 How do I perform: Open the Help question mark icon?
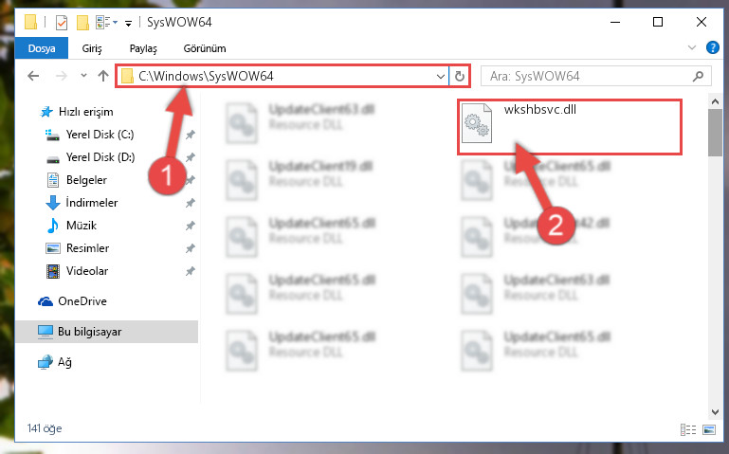coord(712,47)
